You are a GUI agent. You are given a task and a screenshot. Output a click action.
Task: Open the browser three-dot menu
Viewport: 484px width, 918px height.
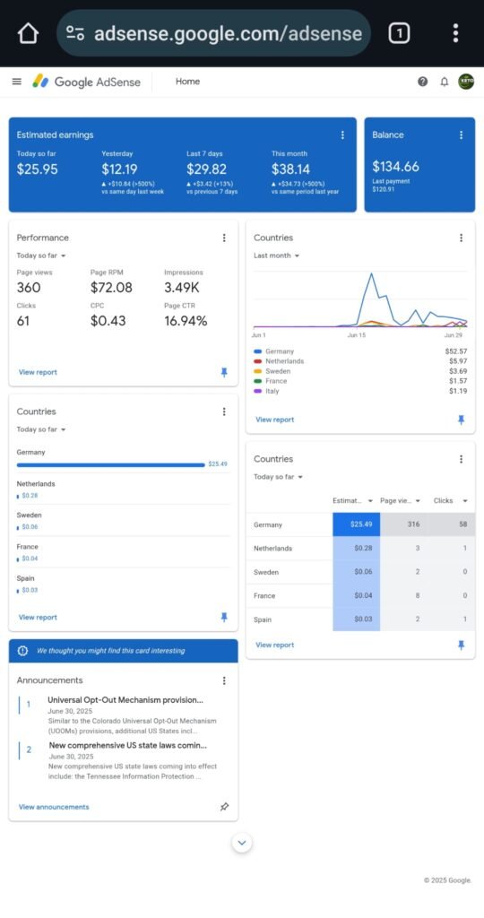point(455,33)
